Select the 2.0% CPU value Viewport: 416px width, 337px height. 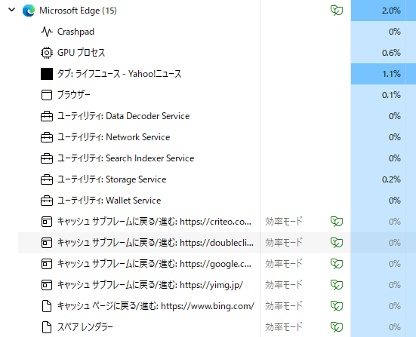coord(391,11)
